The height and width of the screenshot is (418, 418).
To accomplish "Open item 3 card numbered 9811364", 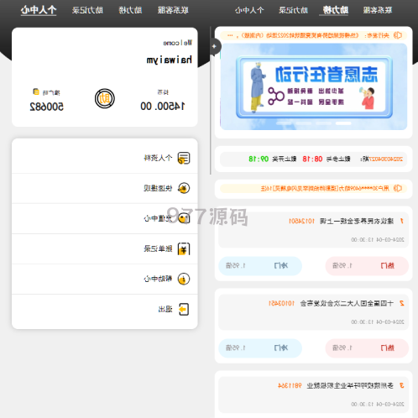I will point(313,394).
